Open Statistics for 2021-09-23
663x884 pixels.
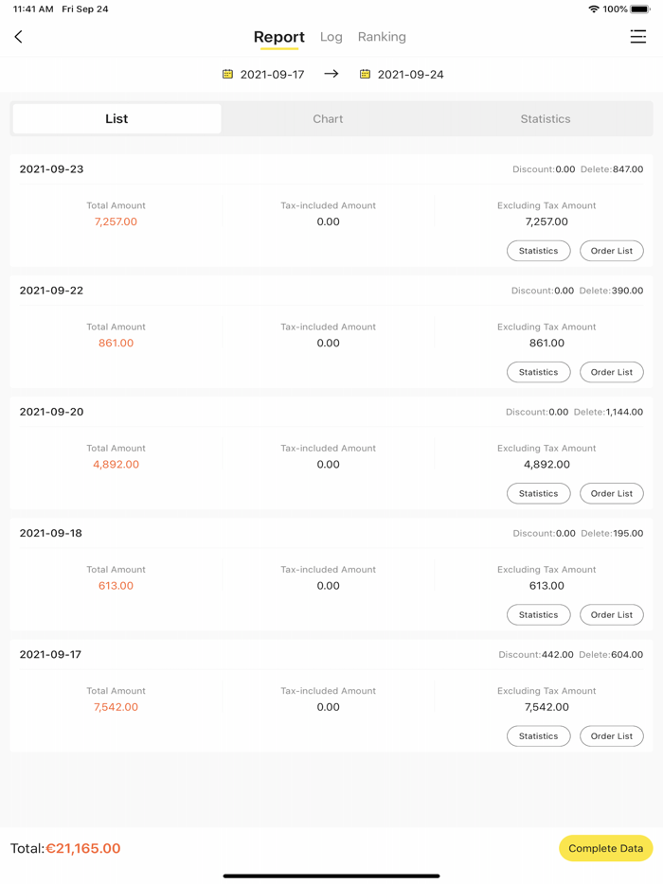tap(538, 251)
